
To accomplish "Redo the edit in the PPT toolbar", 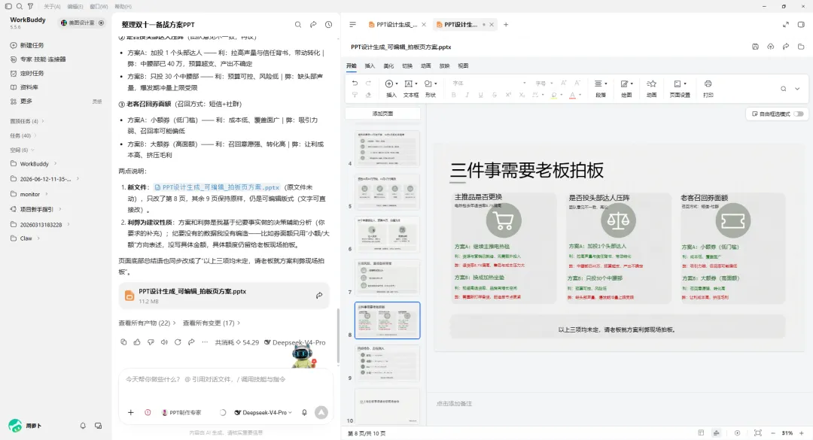I will (x=368, y=83).
